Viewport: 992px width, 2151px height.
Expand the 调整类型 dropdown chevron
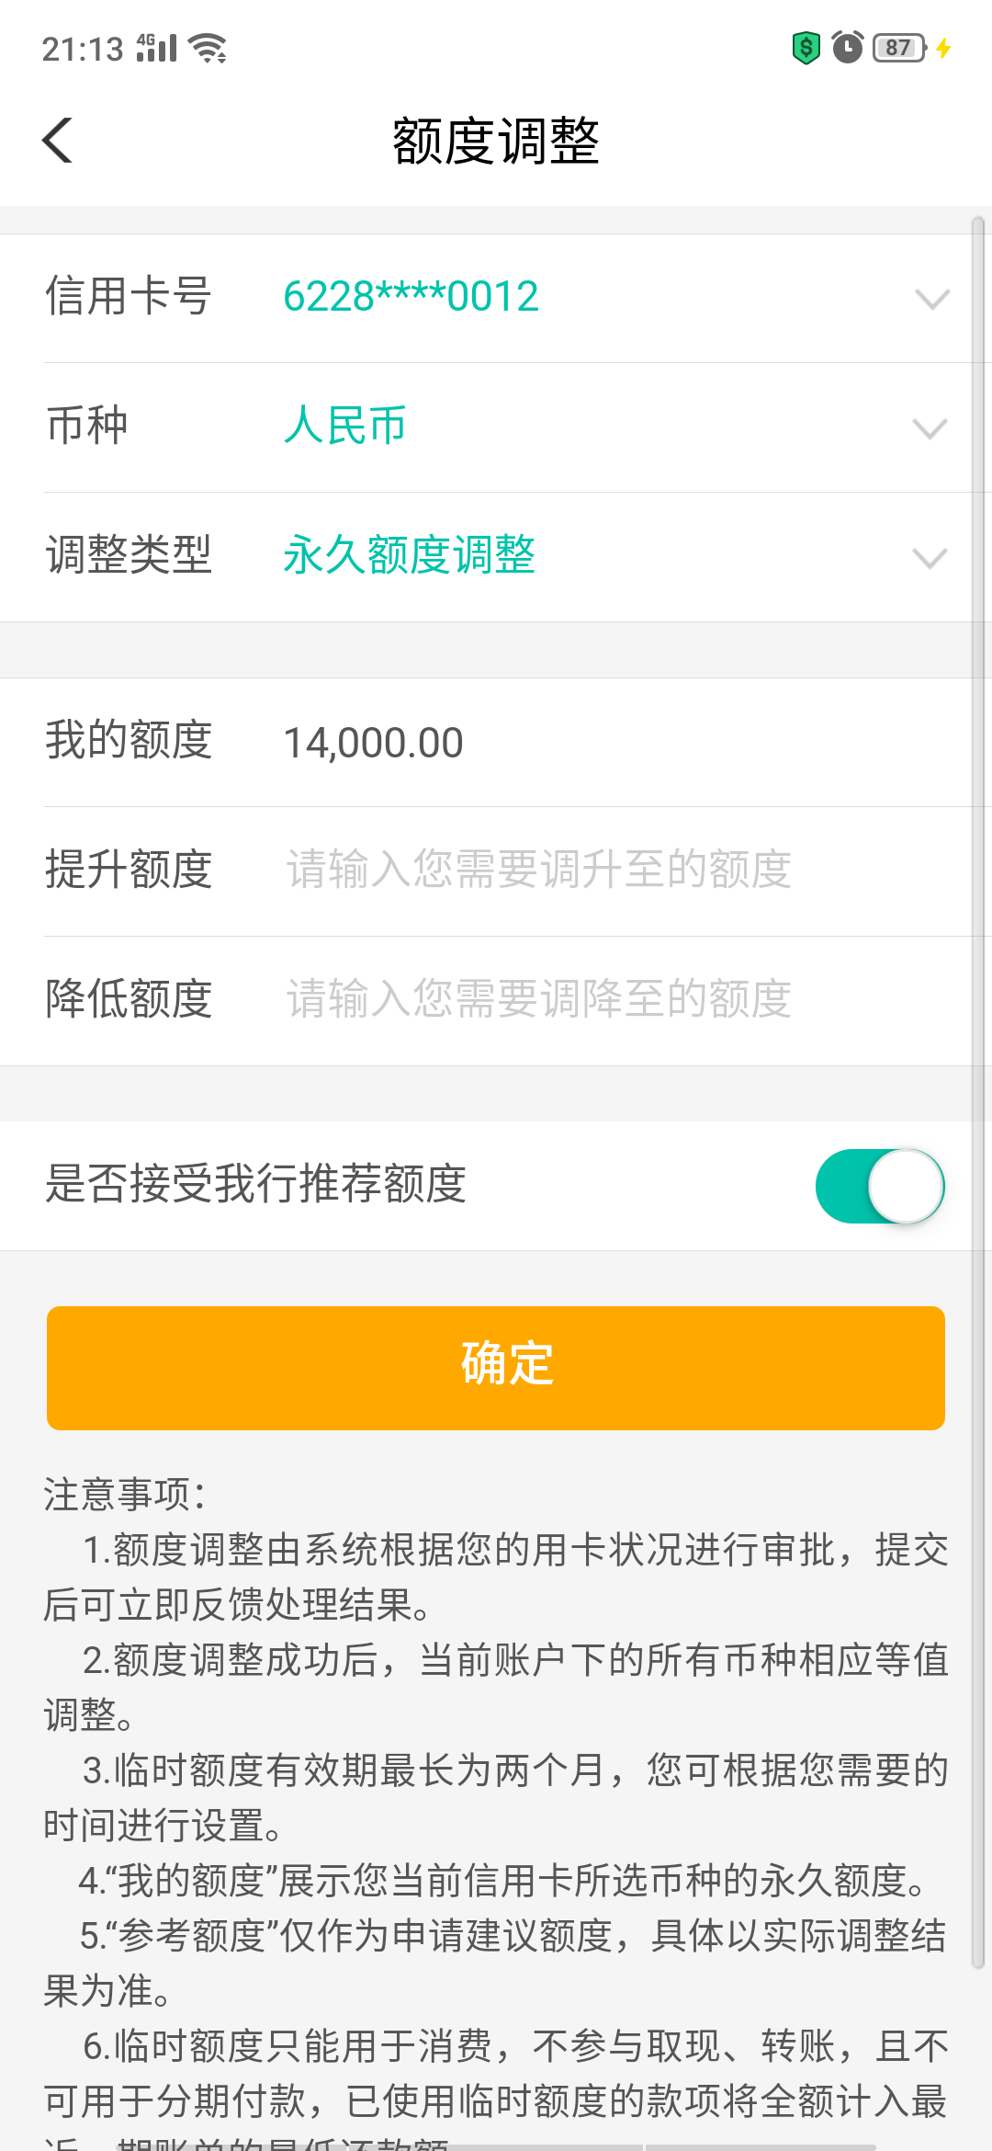click(x=930, y=558)
